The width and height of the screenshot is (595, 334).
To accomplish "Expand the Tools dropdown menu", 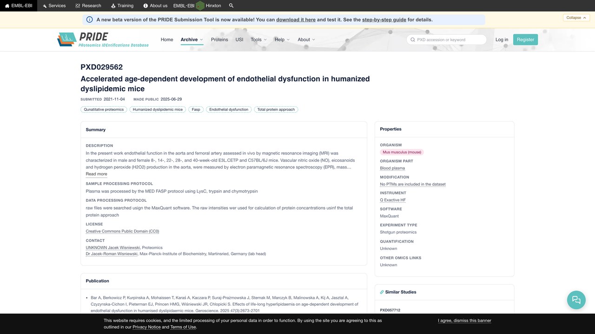I will pyautogui.click(x=259, y=40).
